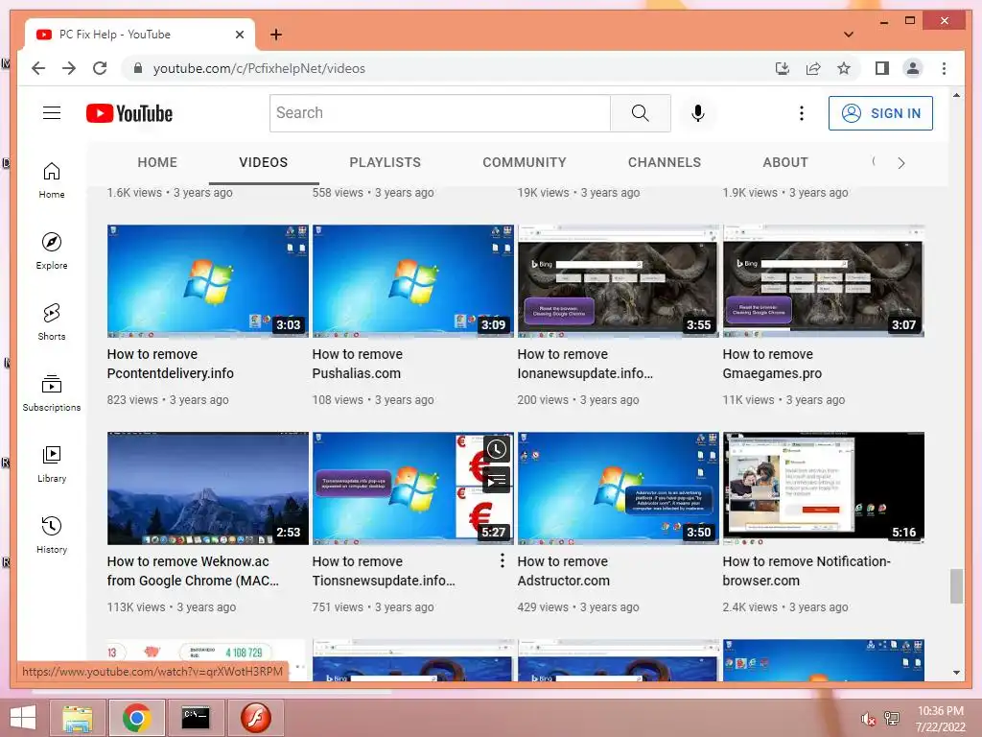Click the Pcontentdelivery.info video thumbnail
982x737 pixels.
(x=208, y=281)
